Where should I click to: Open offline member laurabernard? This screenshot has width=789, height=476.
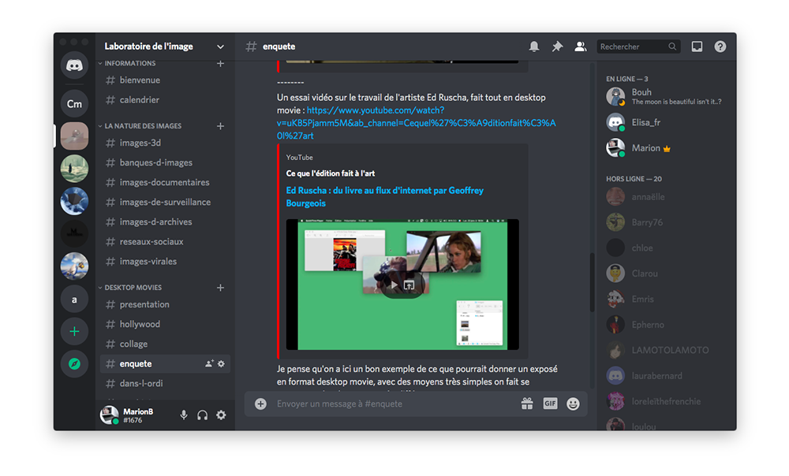(x=664, y=375)
